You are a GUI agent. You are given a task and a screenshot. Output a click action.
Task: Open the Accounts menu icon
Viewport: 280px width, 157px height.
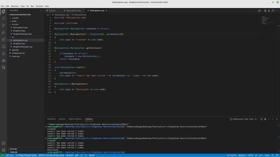tap(3, 143)
